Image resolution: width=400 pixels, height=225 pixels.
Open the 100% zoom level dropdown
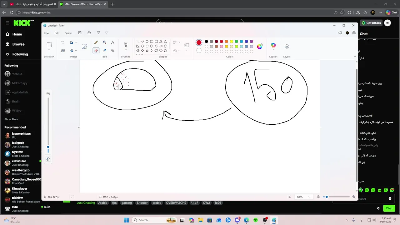303,197
